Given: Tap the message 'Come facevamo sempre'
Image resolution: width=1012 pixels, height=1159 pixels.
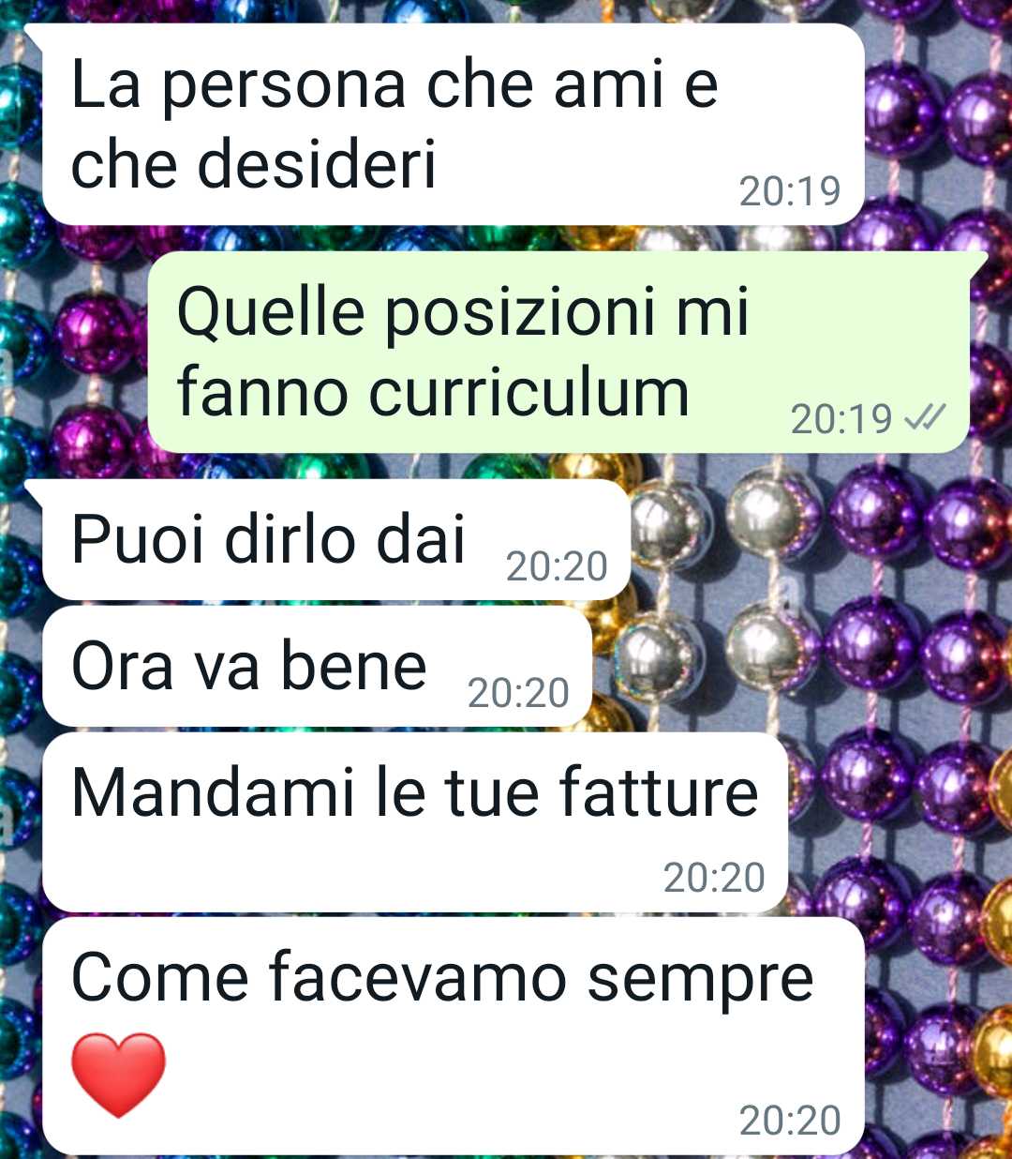Looking at the screenshot, I should [453, 1036].
